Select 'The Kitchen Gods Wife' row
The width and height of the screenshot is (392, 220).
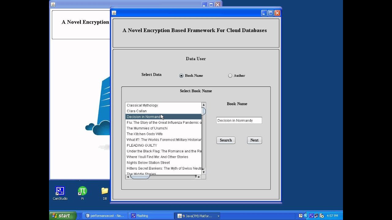163,134
